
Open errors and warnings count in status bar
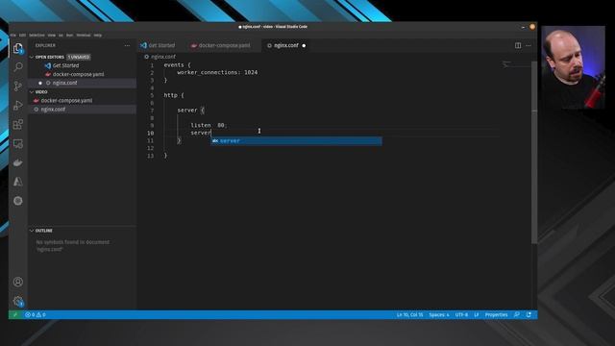point(36,314)
